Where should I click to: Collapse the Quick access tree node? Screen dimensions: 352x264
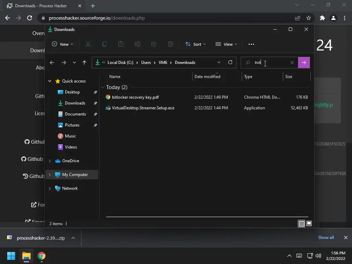(49, 81)
